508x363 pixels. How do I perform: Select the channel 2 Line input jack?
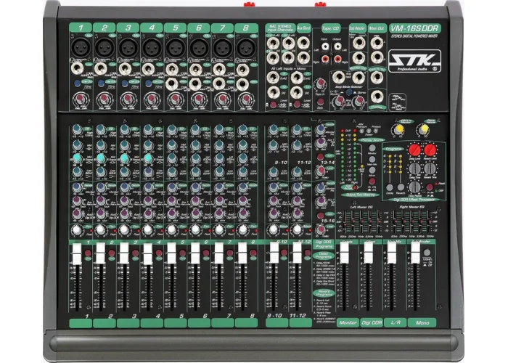[x=101, y=69]
